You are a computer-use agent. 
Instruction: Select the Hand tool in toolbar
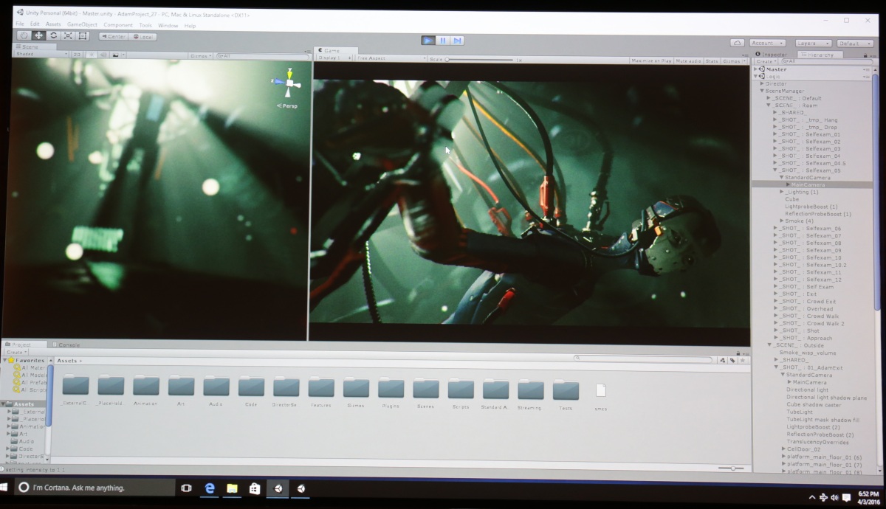pos(24,35)
